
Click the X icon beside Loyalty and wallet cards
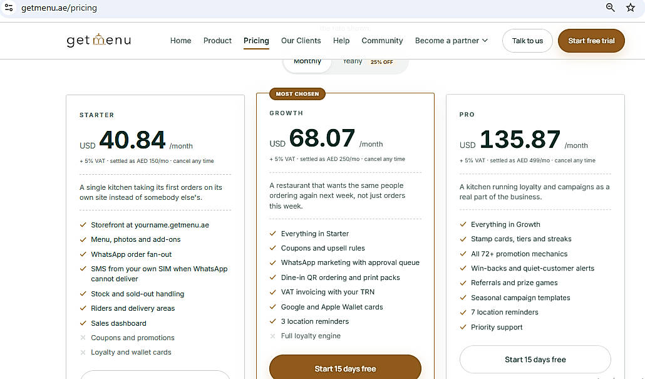[x=83, y=352]
